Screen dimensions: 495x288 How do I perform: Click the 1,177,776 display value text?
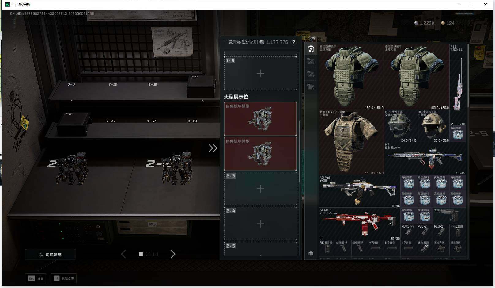click(277, 42)
